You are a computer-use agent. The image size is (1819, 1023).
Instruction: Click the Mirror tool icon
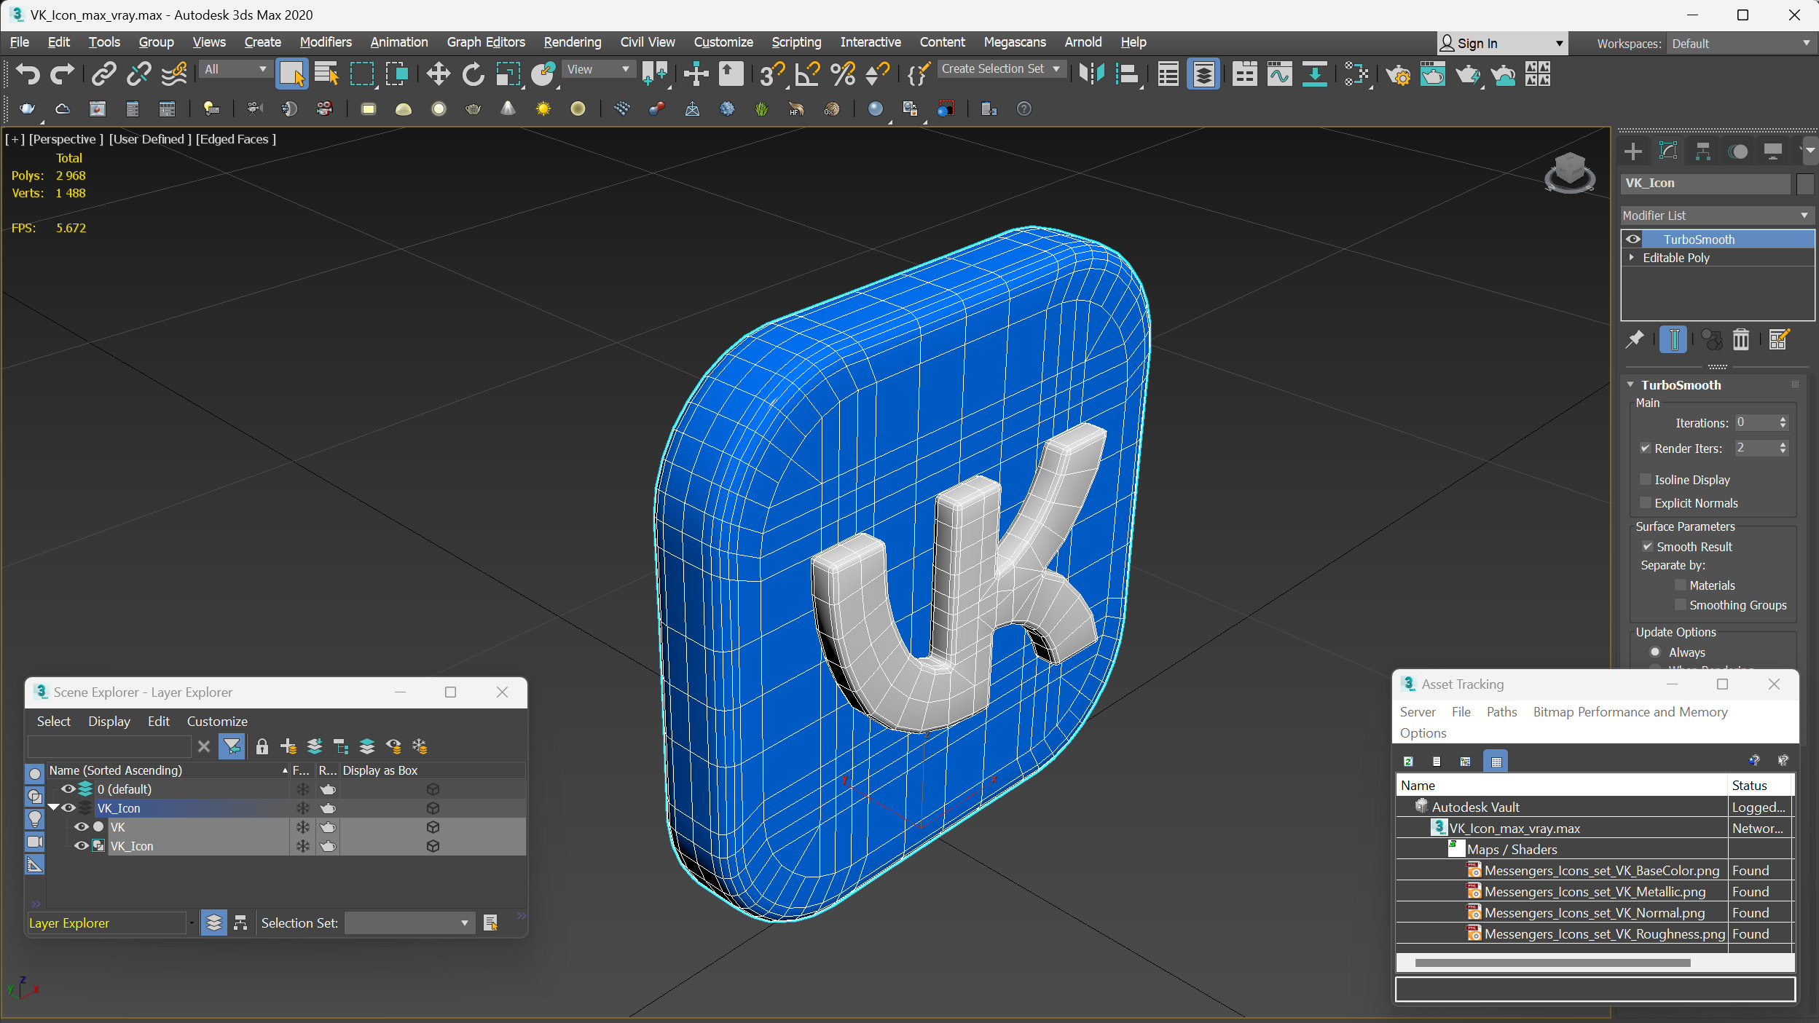(x=1092, y=74)
